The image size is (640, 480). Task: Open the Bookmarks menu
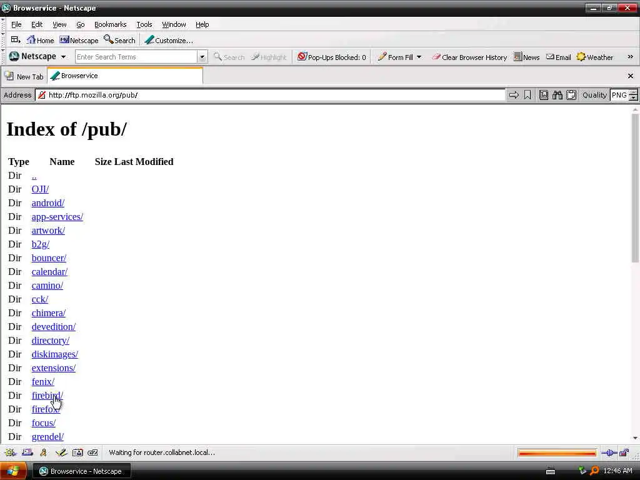coord(110,24)
